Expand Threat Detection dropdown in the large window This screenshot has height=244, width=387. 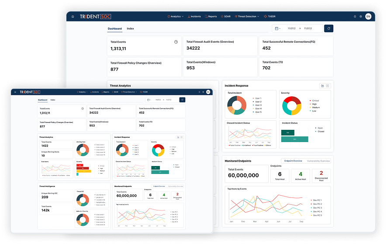click(247, 17)
